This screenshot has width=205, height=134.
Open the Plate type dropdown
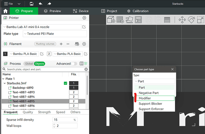pos(55,34)
